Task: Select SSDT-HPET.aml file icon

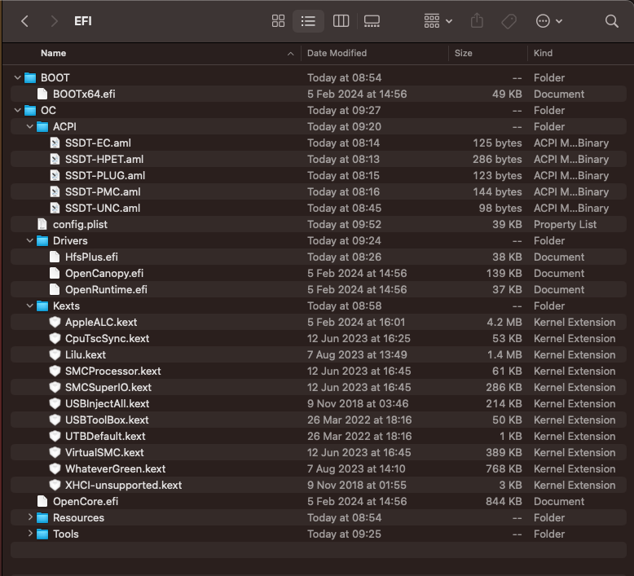Action: tap(55, 159)
